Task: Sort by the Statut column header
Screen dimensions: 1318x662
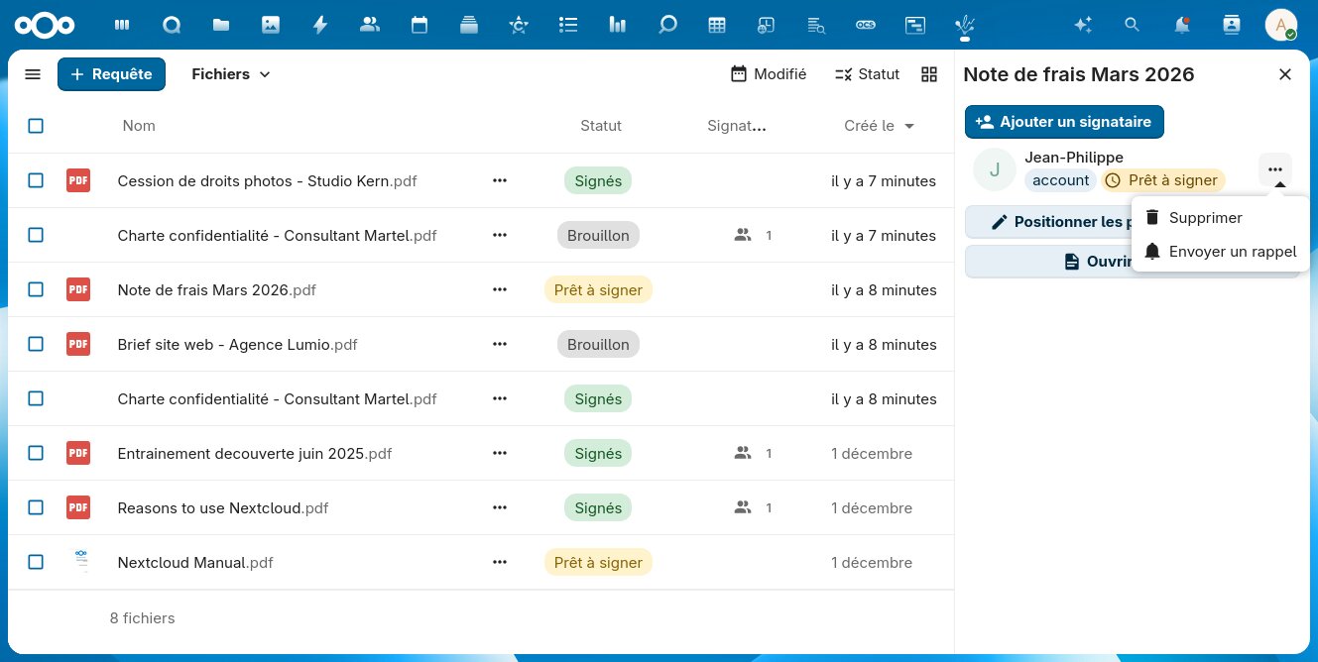Action: [601, 126]
